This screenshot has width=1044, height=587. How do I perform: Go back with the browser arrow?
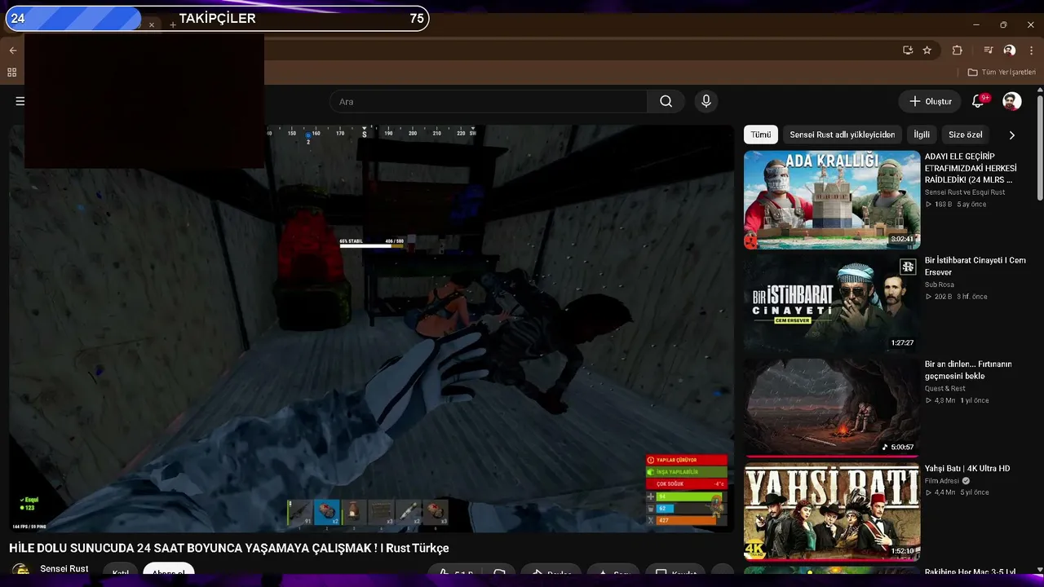click(13, 51)
